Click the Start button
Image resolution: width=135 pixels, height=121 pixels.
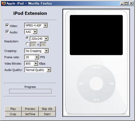47,114
